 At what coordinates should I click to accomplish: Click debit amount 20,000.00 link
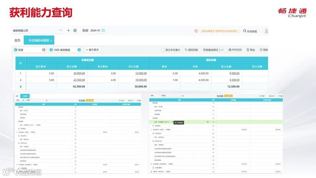[x=79, y=73]
